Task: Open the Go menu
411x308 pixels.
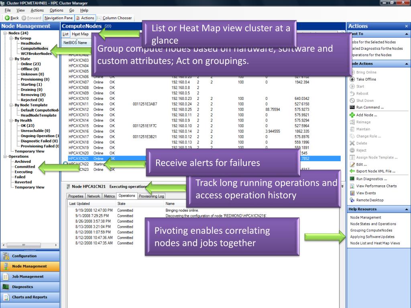Action: [71, 10]
